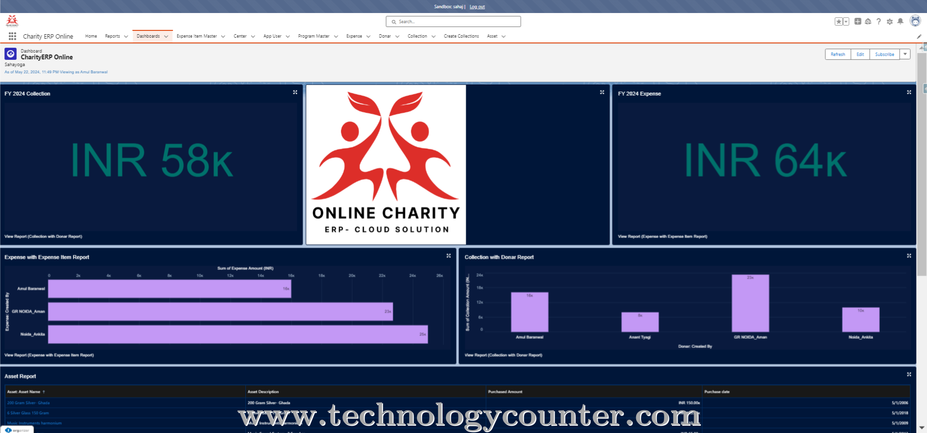Expand the Expense with Expense Item Report chart
The width and height of the screenshot is (927, 433).
coord(448,256)
